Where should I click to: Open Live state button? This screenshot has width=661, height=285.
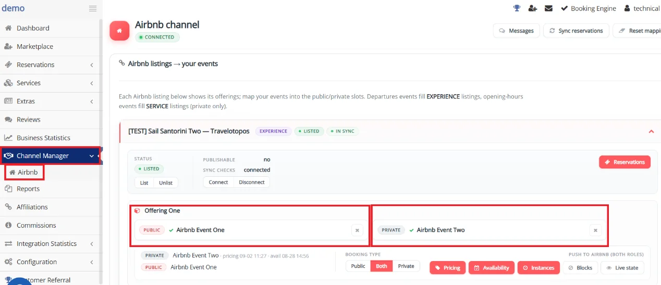coord(622,268)
